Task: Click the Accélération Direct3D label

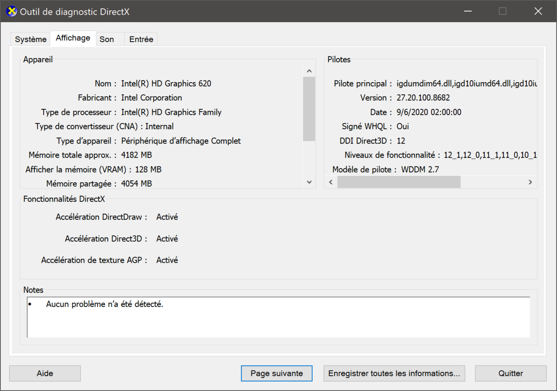Action: pyautogui.click(x=106, y=238)
